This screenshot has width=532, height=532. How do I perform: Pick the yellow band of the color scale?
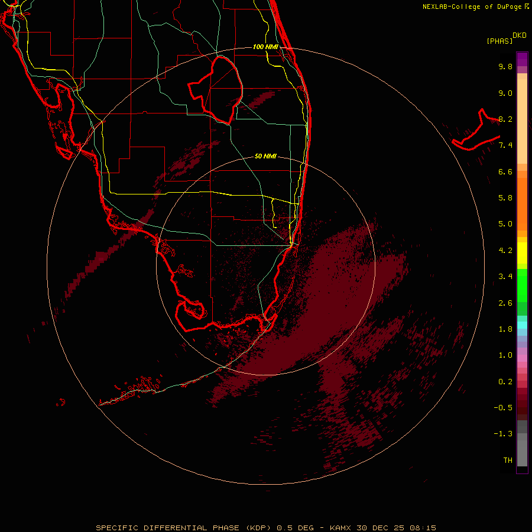[522, 253]
